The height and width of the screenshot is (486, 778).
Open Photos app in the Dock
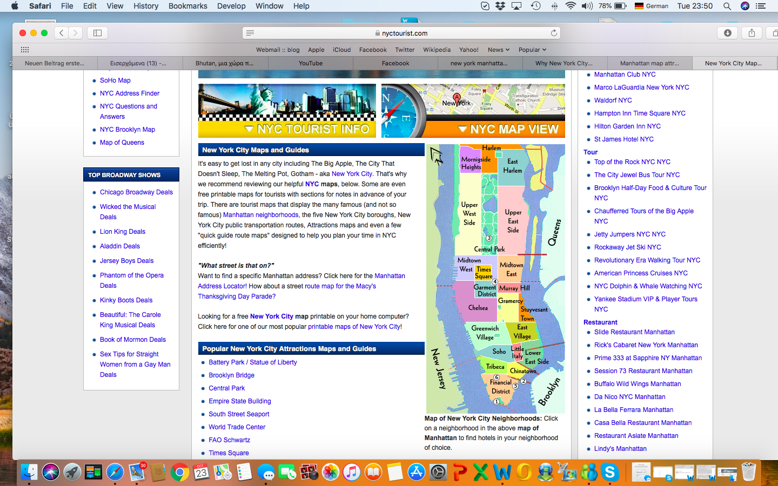click(330, 472)
